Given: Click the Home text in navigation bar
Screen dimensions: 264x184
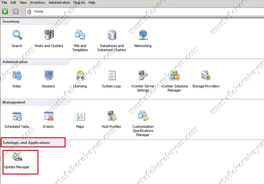Looking at the screenshot, I should [x=38, y=12].
